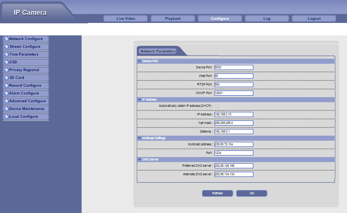The image size is (347, 213).
Task: Click the arrow icon beside Network Configure
Action: click(x=7, y=39)
